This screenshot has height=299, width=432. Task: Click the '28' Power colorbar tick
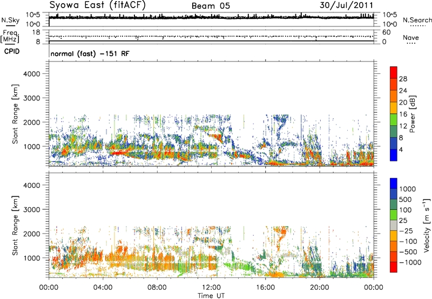(x=403, y=79)
